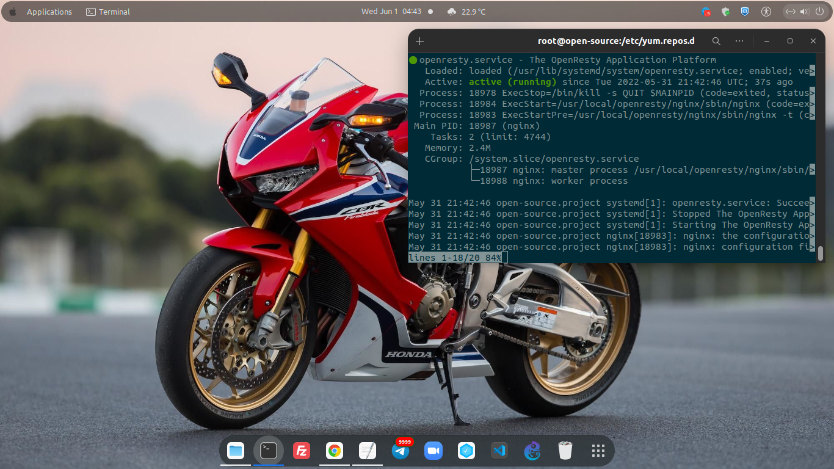
Task: Open Google Chrome from the dock
Action: pyautogui.click(x=334, y=451)
